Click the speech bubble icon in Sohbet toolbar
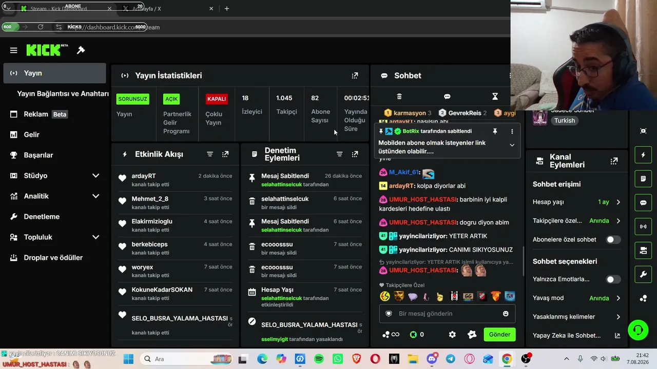This screenshot has height=369, width=657. (447, 96)
